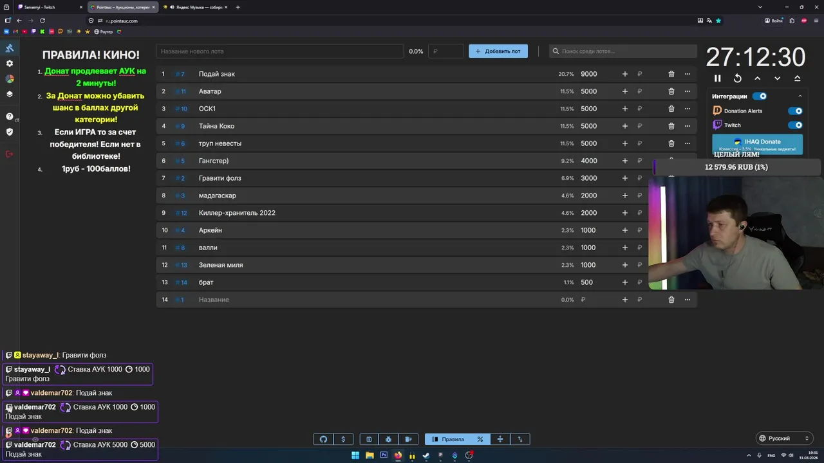824x463 pixels.
Task: Add points to мадагаскар lot
Action: (x=624, y=195)
